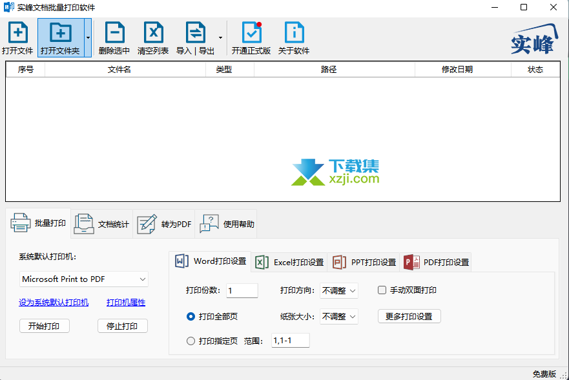569x380 pixels.
Task: Click the 停止打印 button
Action: [122, 326]
